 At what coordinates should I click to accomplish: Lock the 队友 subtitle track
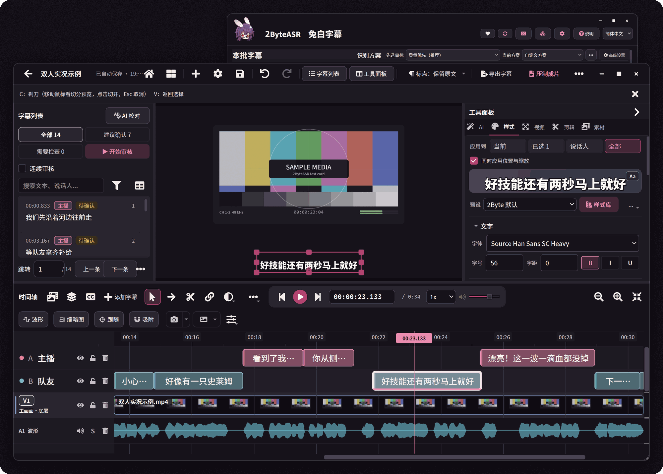click(x=93, y=381)
